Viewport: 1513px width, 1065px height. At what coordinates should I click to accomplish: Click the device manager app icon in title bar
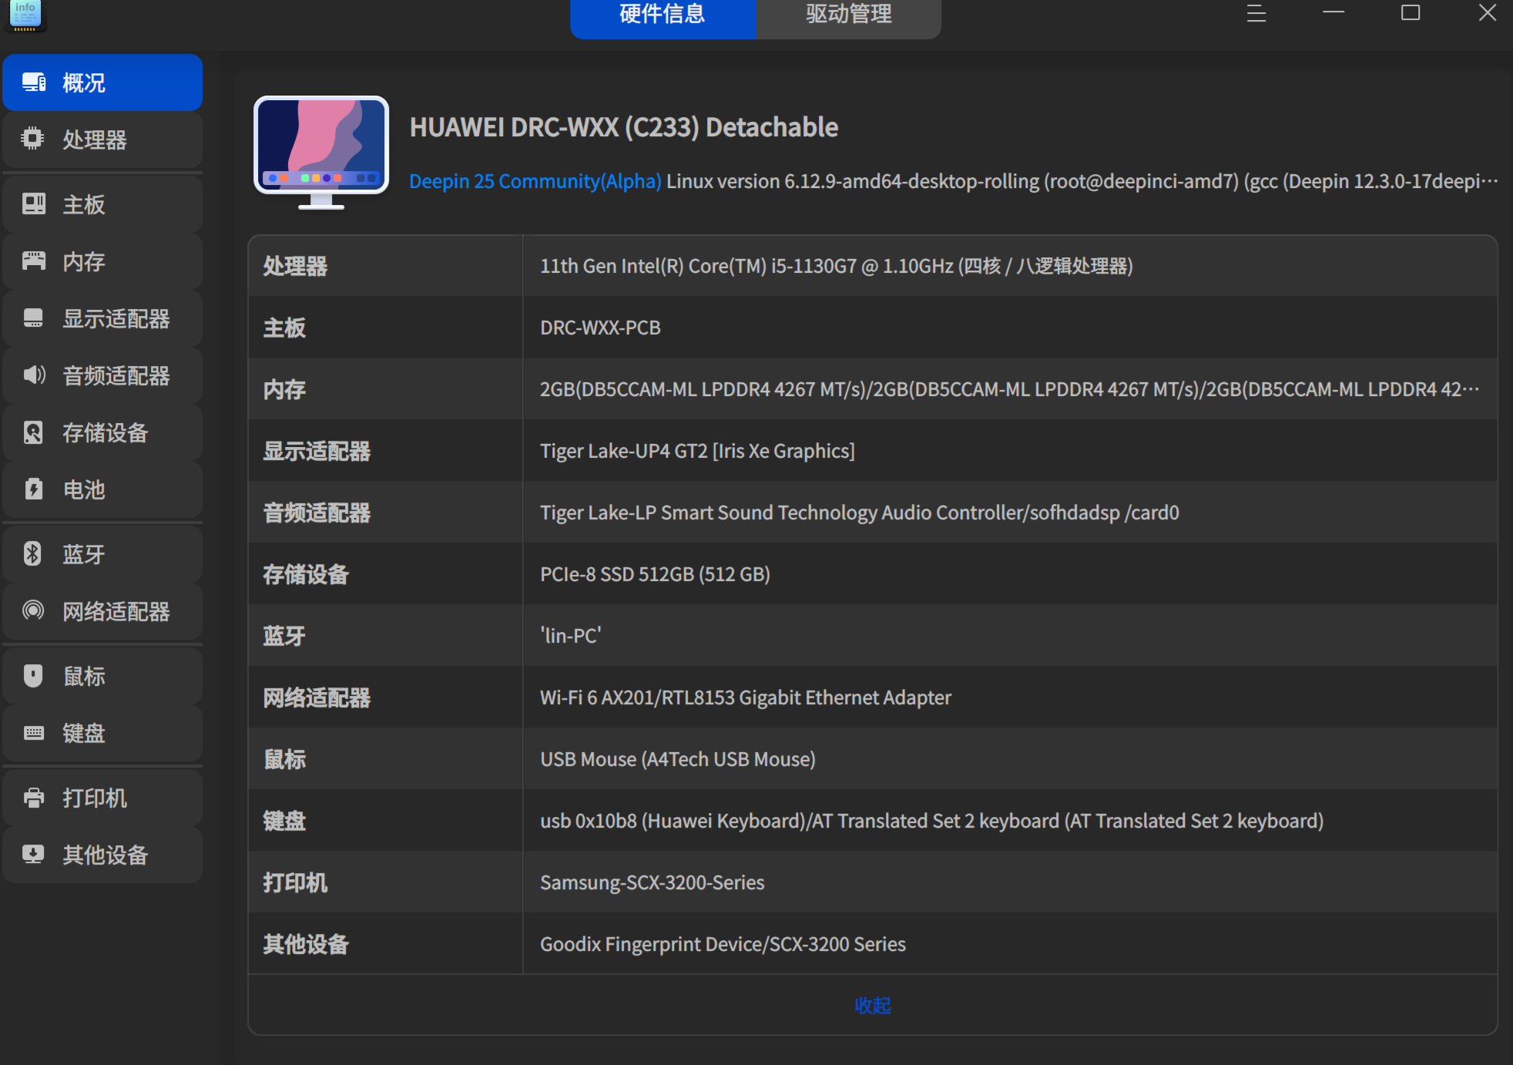pyautogui.click(x=25, y=15)
